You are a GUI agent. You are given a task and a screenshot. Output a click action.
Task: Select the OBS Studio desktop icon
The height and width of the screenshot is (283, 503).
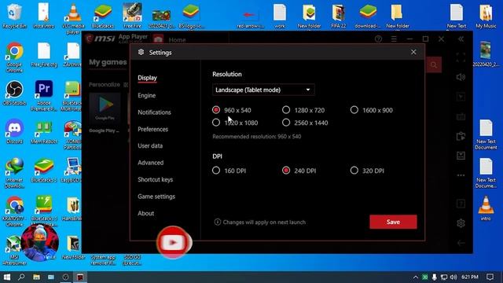point(14,93)
